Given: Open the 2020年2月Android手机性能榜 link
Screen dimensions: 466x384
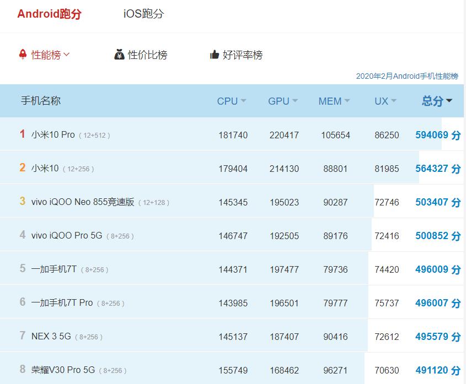Looking at the screenshot, I should click(x=407, y=77).
